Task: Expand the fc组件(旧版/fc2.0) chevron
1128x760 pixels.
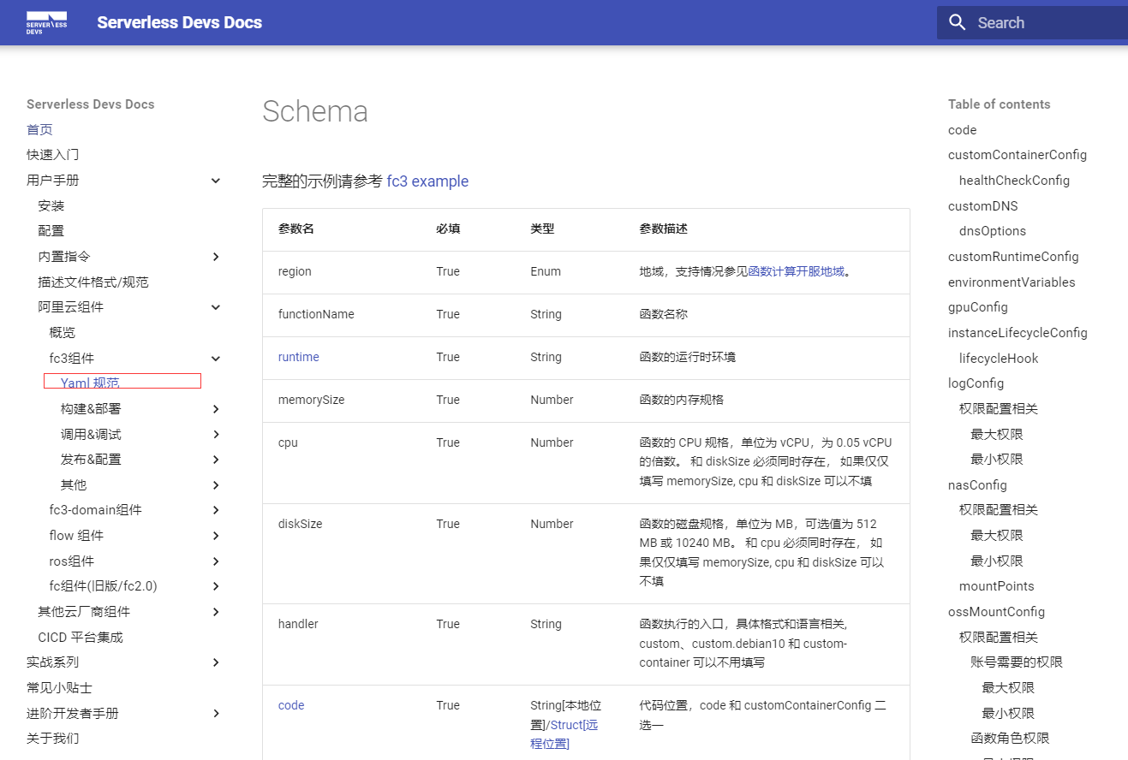Action: [216, 586]
